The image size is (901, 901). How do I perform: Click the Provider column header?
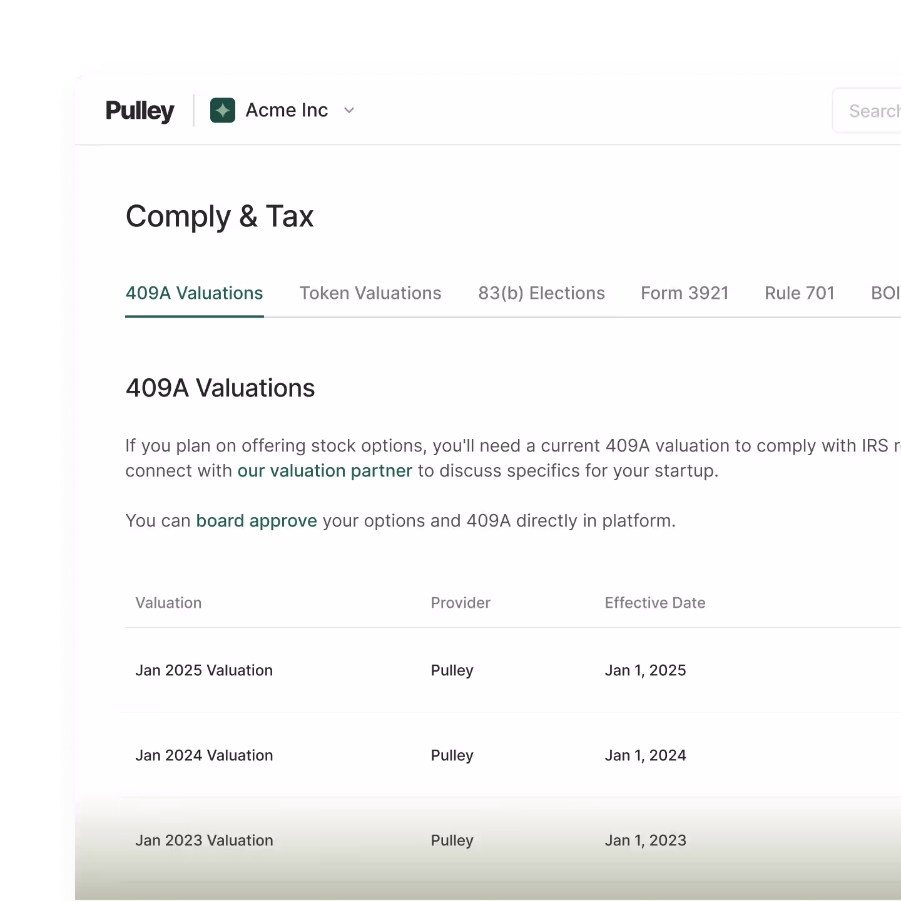(461, 603)
